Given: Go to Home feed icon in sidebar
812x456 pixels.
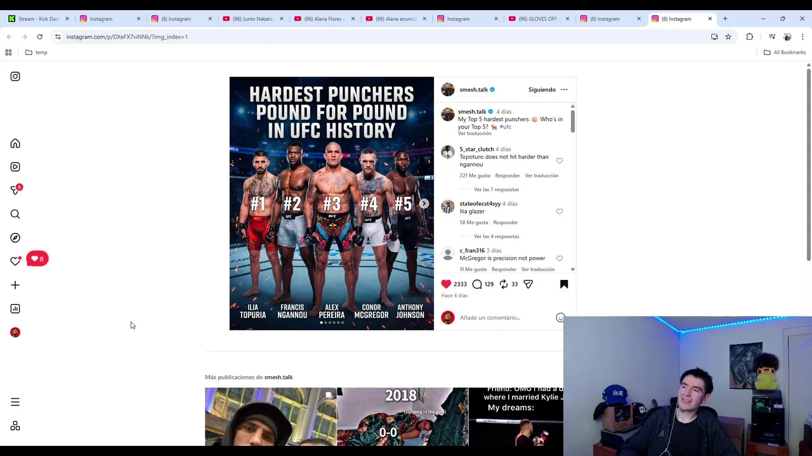Looking at the screenshot, I should click(15, 144).
